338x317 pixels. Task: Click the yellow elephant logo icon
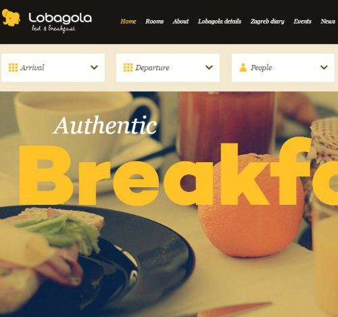pyautogui.click(x=11, y=18)
